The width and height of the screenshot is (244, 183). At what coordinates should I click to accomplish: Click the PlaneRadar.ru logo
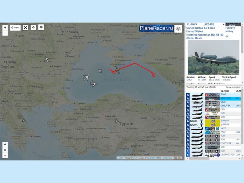(x=156, y=28)
